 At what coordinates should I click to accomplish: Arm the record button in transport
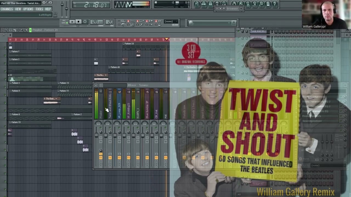point(85,22)
